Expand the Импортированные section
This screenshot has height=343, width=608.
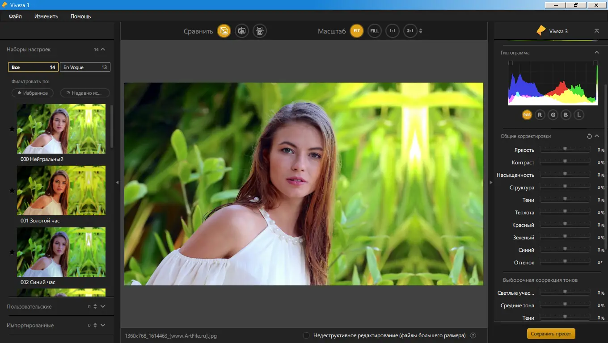(103, 325)
